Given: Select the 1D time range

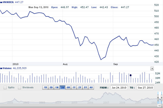Looking at the screenshot, I should 45,88.
